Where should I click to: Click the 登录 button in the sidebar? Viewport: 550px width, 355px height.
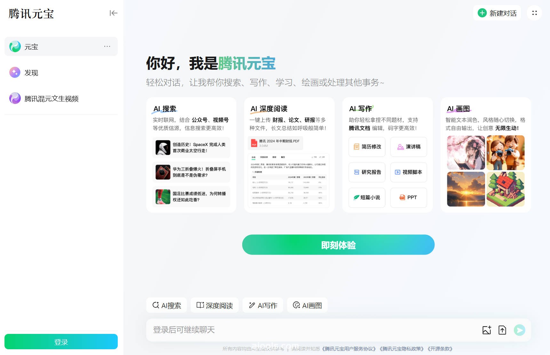pyautogui.click(x=61, y=342)
